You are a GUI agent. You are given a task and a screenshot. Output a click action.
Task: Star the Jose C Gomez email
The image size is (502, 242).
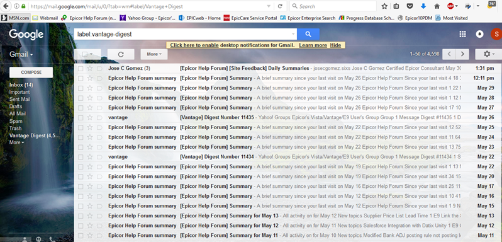90,68
